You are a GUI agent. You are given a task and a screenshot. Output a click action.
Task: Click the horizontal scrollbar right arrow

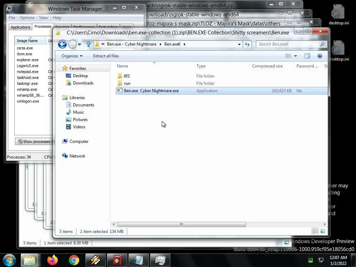coord(325,224)
